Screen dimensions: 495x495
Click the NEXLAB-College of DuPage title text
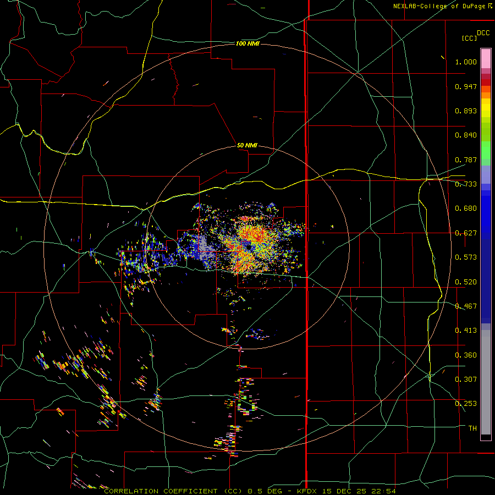click(x=442, y=6)
